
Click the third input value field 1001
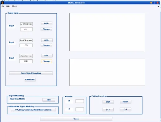coord(26,61)
